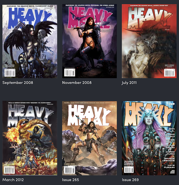Image resolution: width=179 pixels, height=185 pixels.
Task: Open the November 2008 magazine cover
Action: click(x=89, y=41)
